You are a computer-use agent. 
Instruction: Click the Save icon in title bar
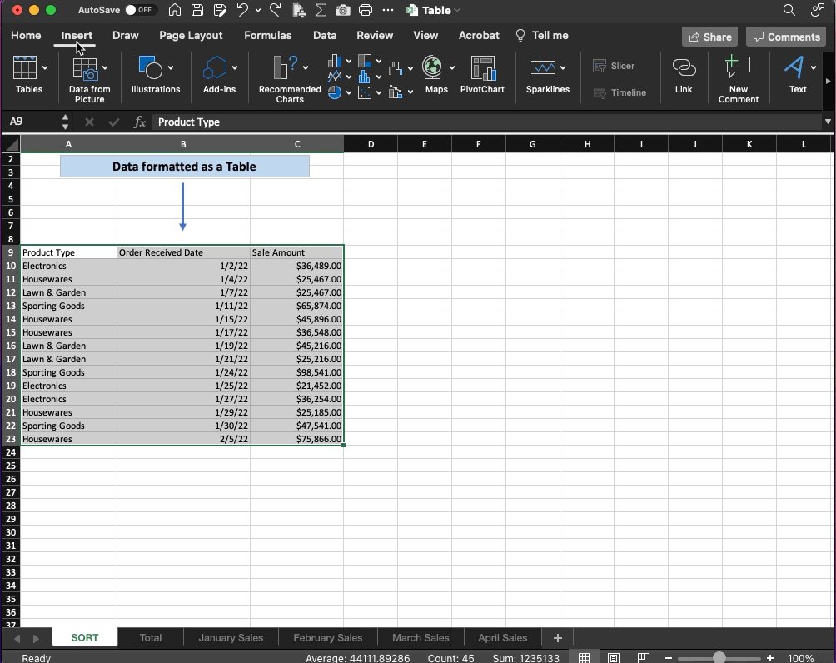197,10
